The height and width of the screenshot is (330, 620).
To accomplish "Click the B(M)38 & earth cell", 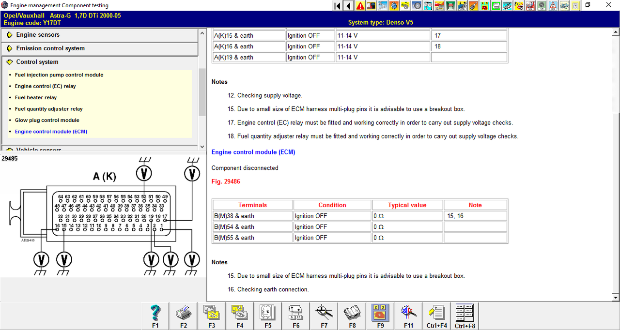I will (252, 216).
